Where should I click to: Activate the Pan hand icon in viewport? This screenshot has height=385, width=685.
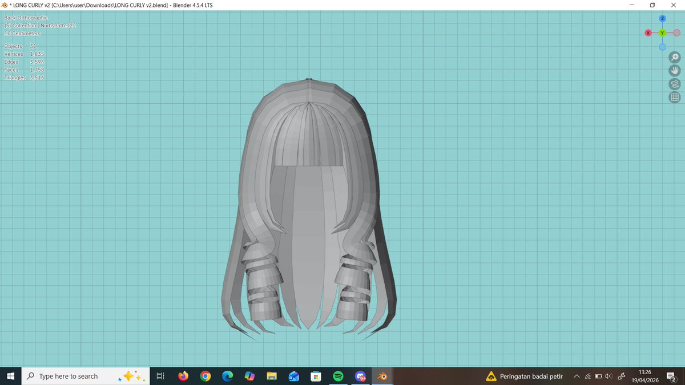(675, 70)
